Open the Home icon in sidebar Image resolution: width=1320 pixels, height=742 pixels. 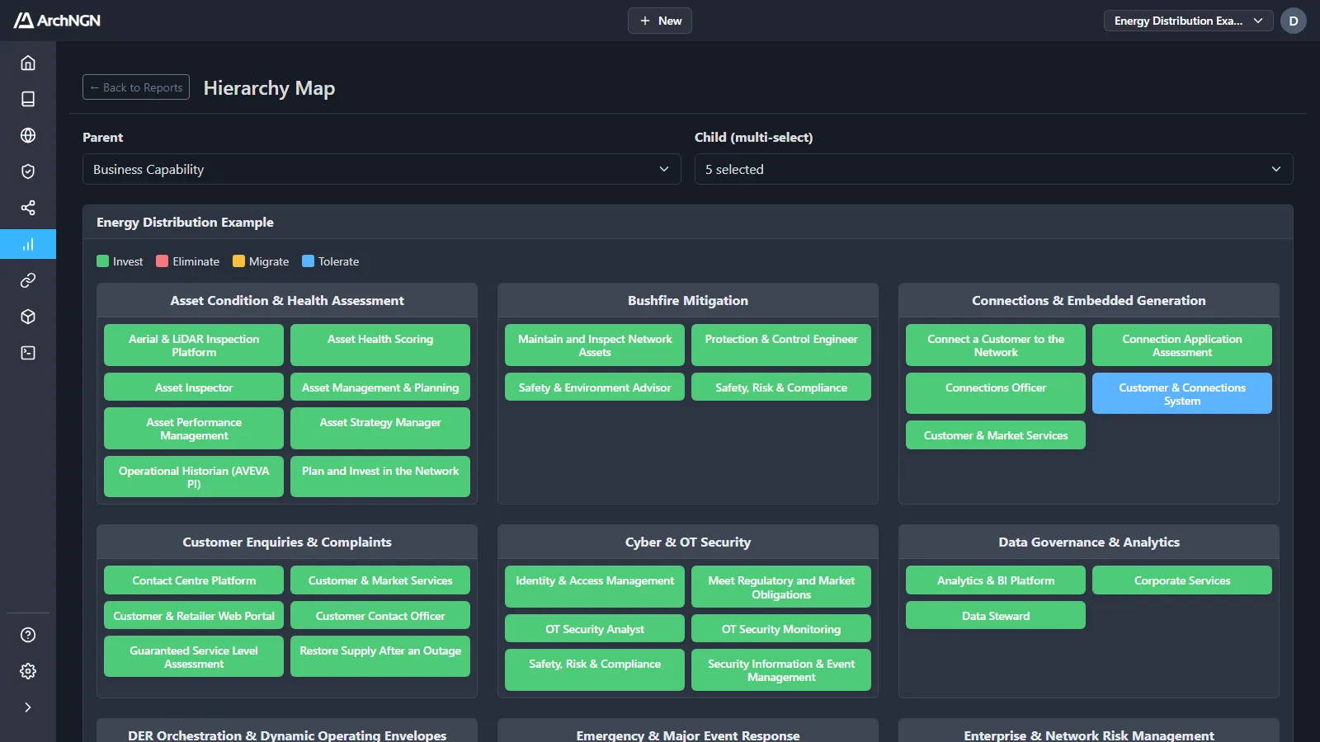click(28, 63)
